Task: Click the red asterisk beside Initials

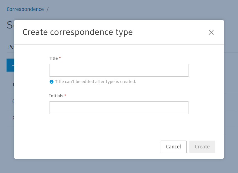Action: click(65, 96)
